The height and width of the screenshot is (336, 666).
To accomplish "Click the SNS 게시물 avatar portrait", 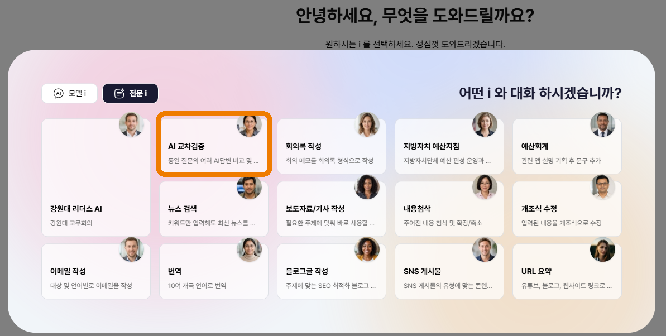I will 485,249.
